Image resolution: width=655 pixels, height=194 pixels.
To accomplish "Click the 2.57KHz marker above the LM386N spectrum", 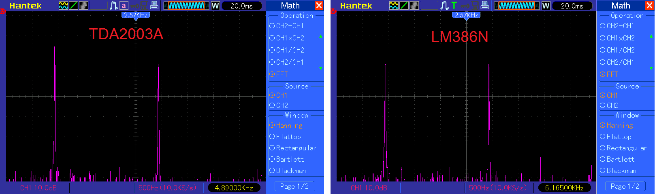I will coord(466,15).
